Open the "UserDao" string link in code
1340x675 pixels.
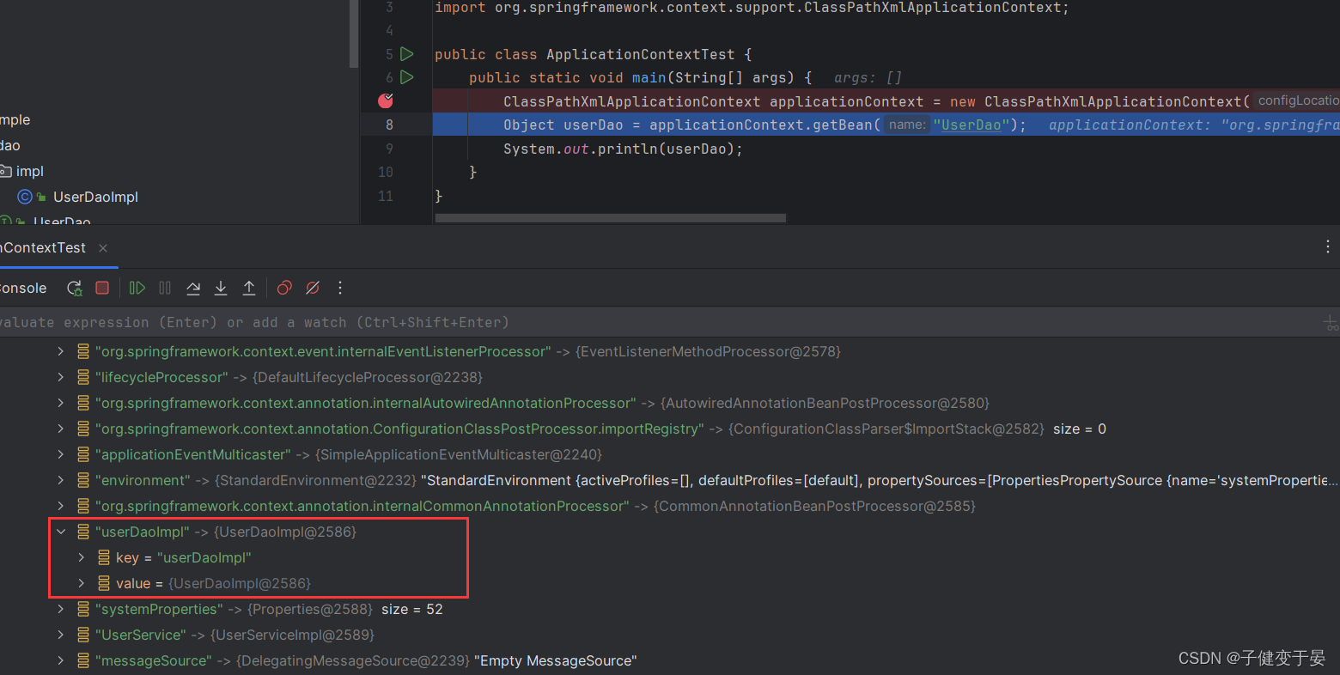coord(971,125)
